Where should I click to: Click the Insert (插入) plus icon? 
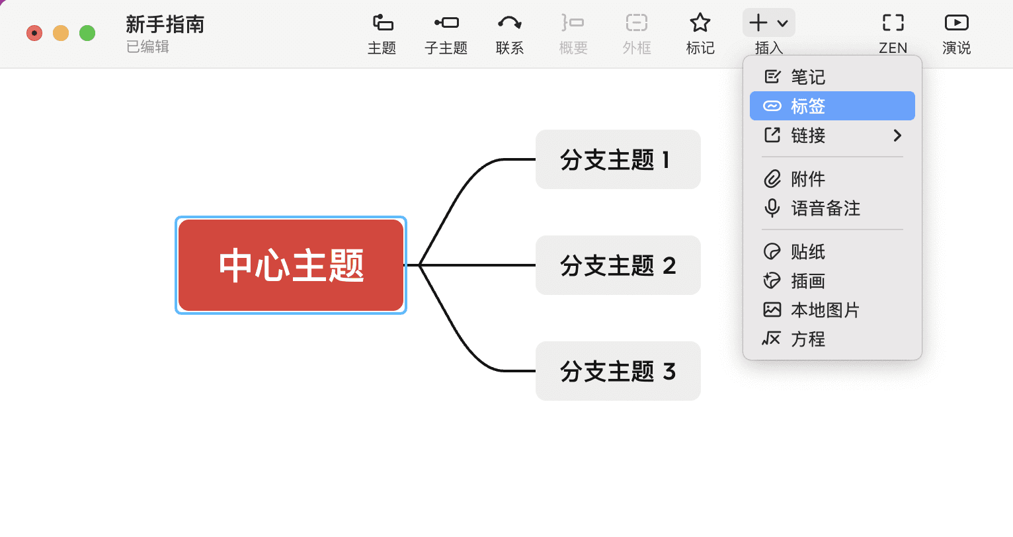coord(758,23)
